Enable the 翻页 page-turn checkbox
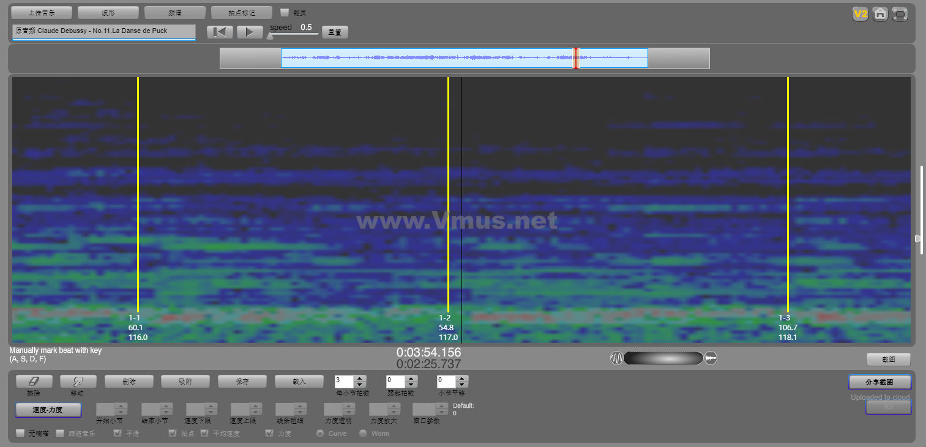Image resolution: width=926 pixels, height=447 pixels. pos(285,12)
